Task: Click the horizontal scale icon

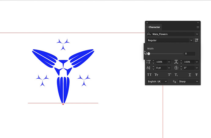Action: (x=176, y=62)
